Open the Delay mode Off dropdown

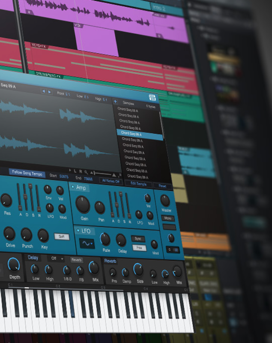coord(56,259)
